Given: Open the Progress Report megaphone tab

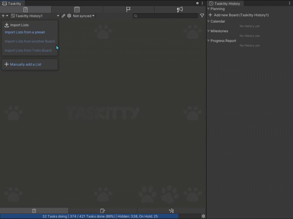Looking at the screenshot, I should click(x=180, y=9).
